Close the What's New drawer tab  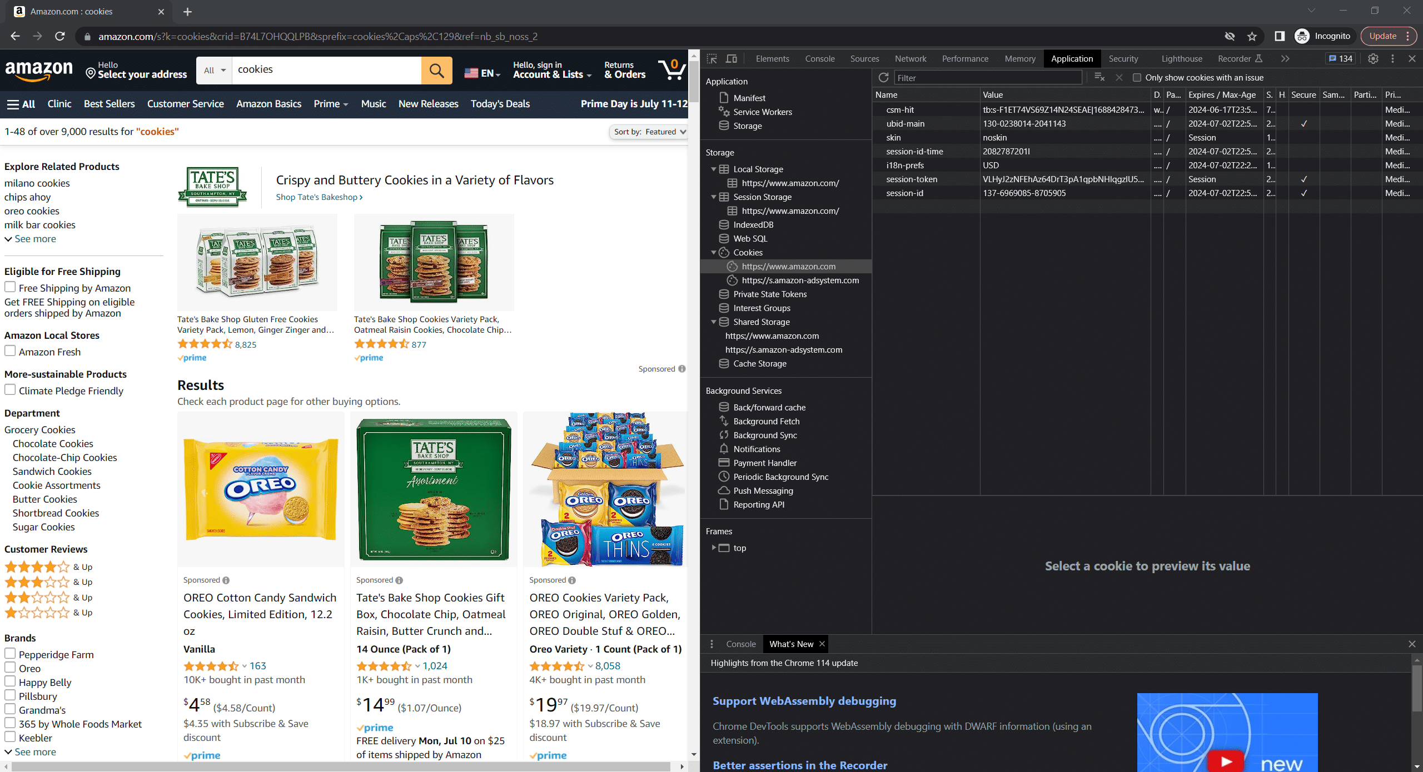click(822, 644)
